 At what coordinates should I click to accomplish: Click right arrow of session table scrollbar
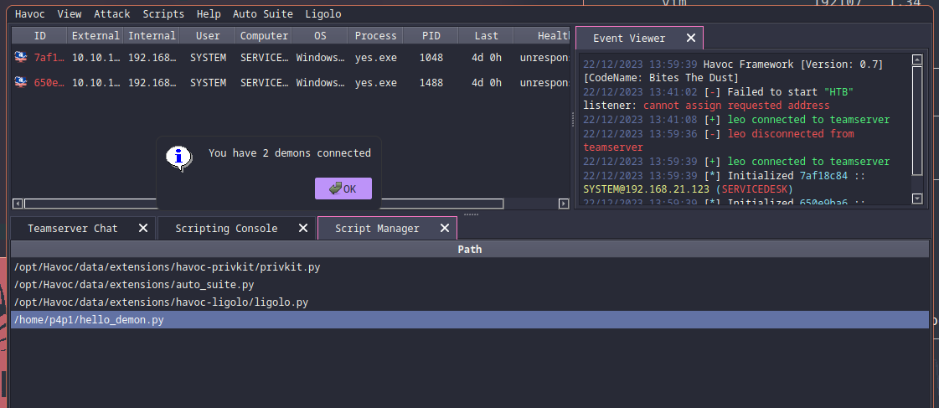click(563, 204)
